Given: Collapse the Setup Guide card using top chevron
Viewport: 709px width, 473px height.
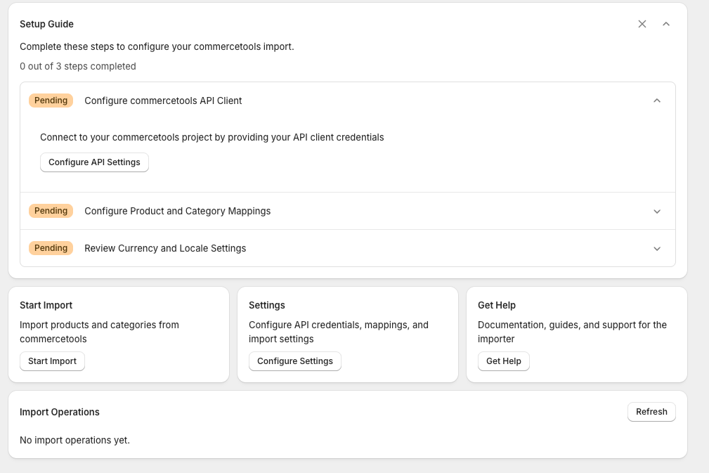Looking at the screenshot, I should tap(666, 24).
